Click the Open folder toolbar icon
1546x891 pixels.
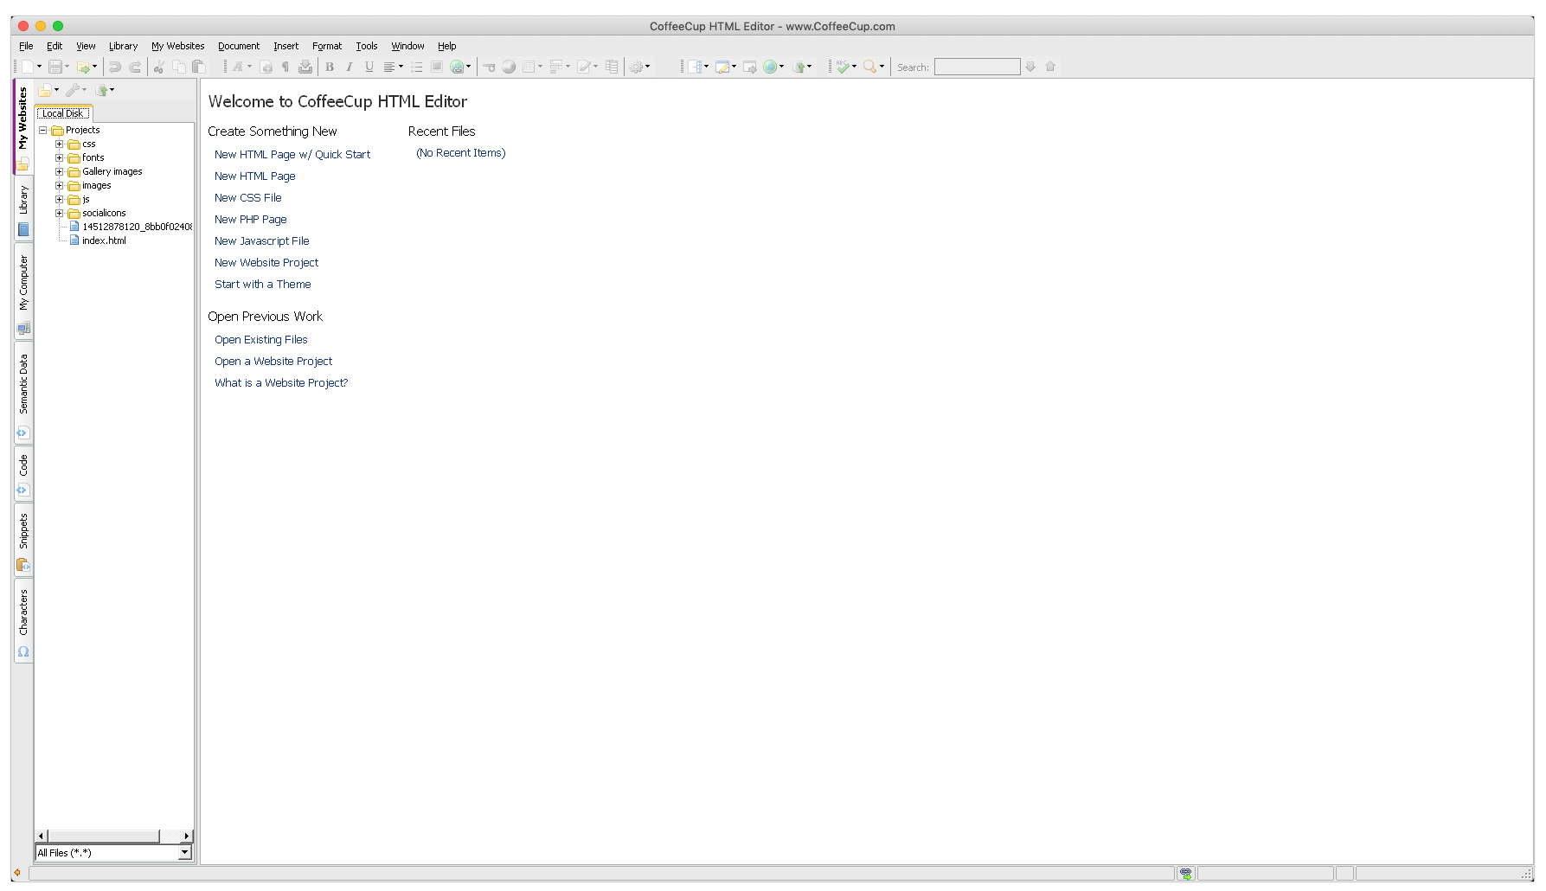click(83, 67)
